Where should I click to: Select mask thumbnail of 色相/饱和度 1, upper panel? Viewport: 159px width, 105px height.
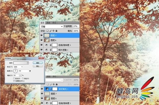point(55,45)
